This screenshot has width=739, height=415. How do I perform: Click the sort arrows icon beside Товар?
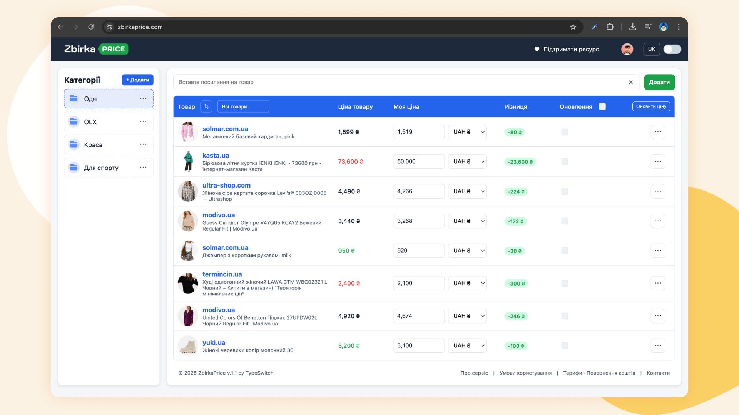(206, 106)
